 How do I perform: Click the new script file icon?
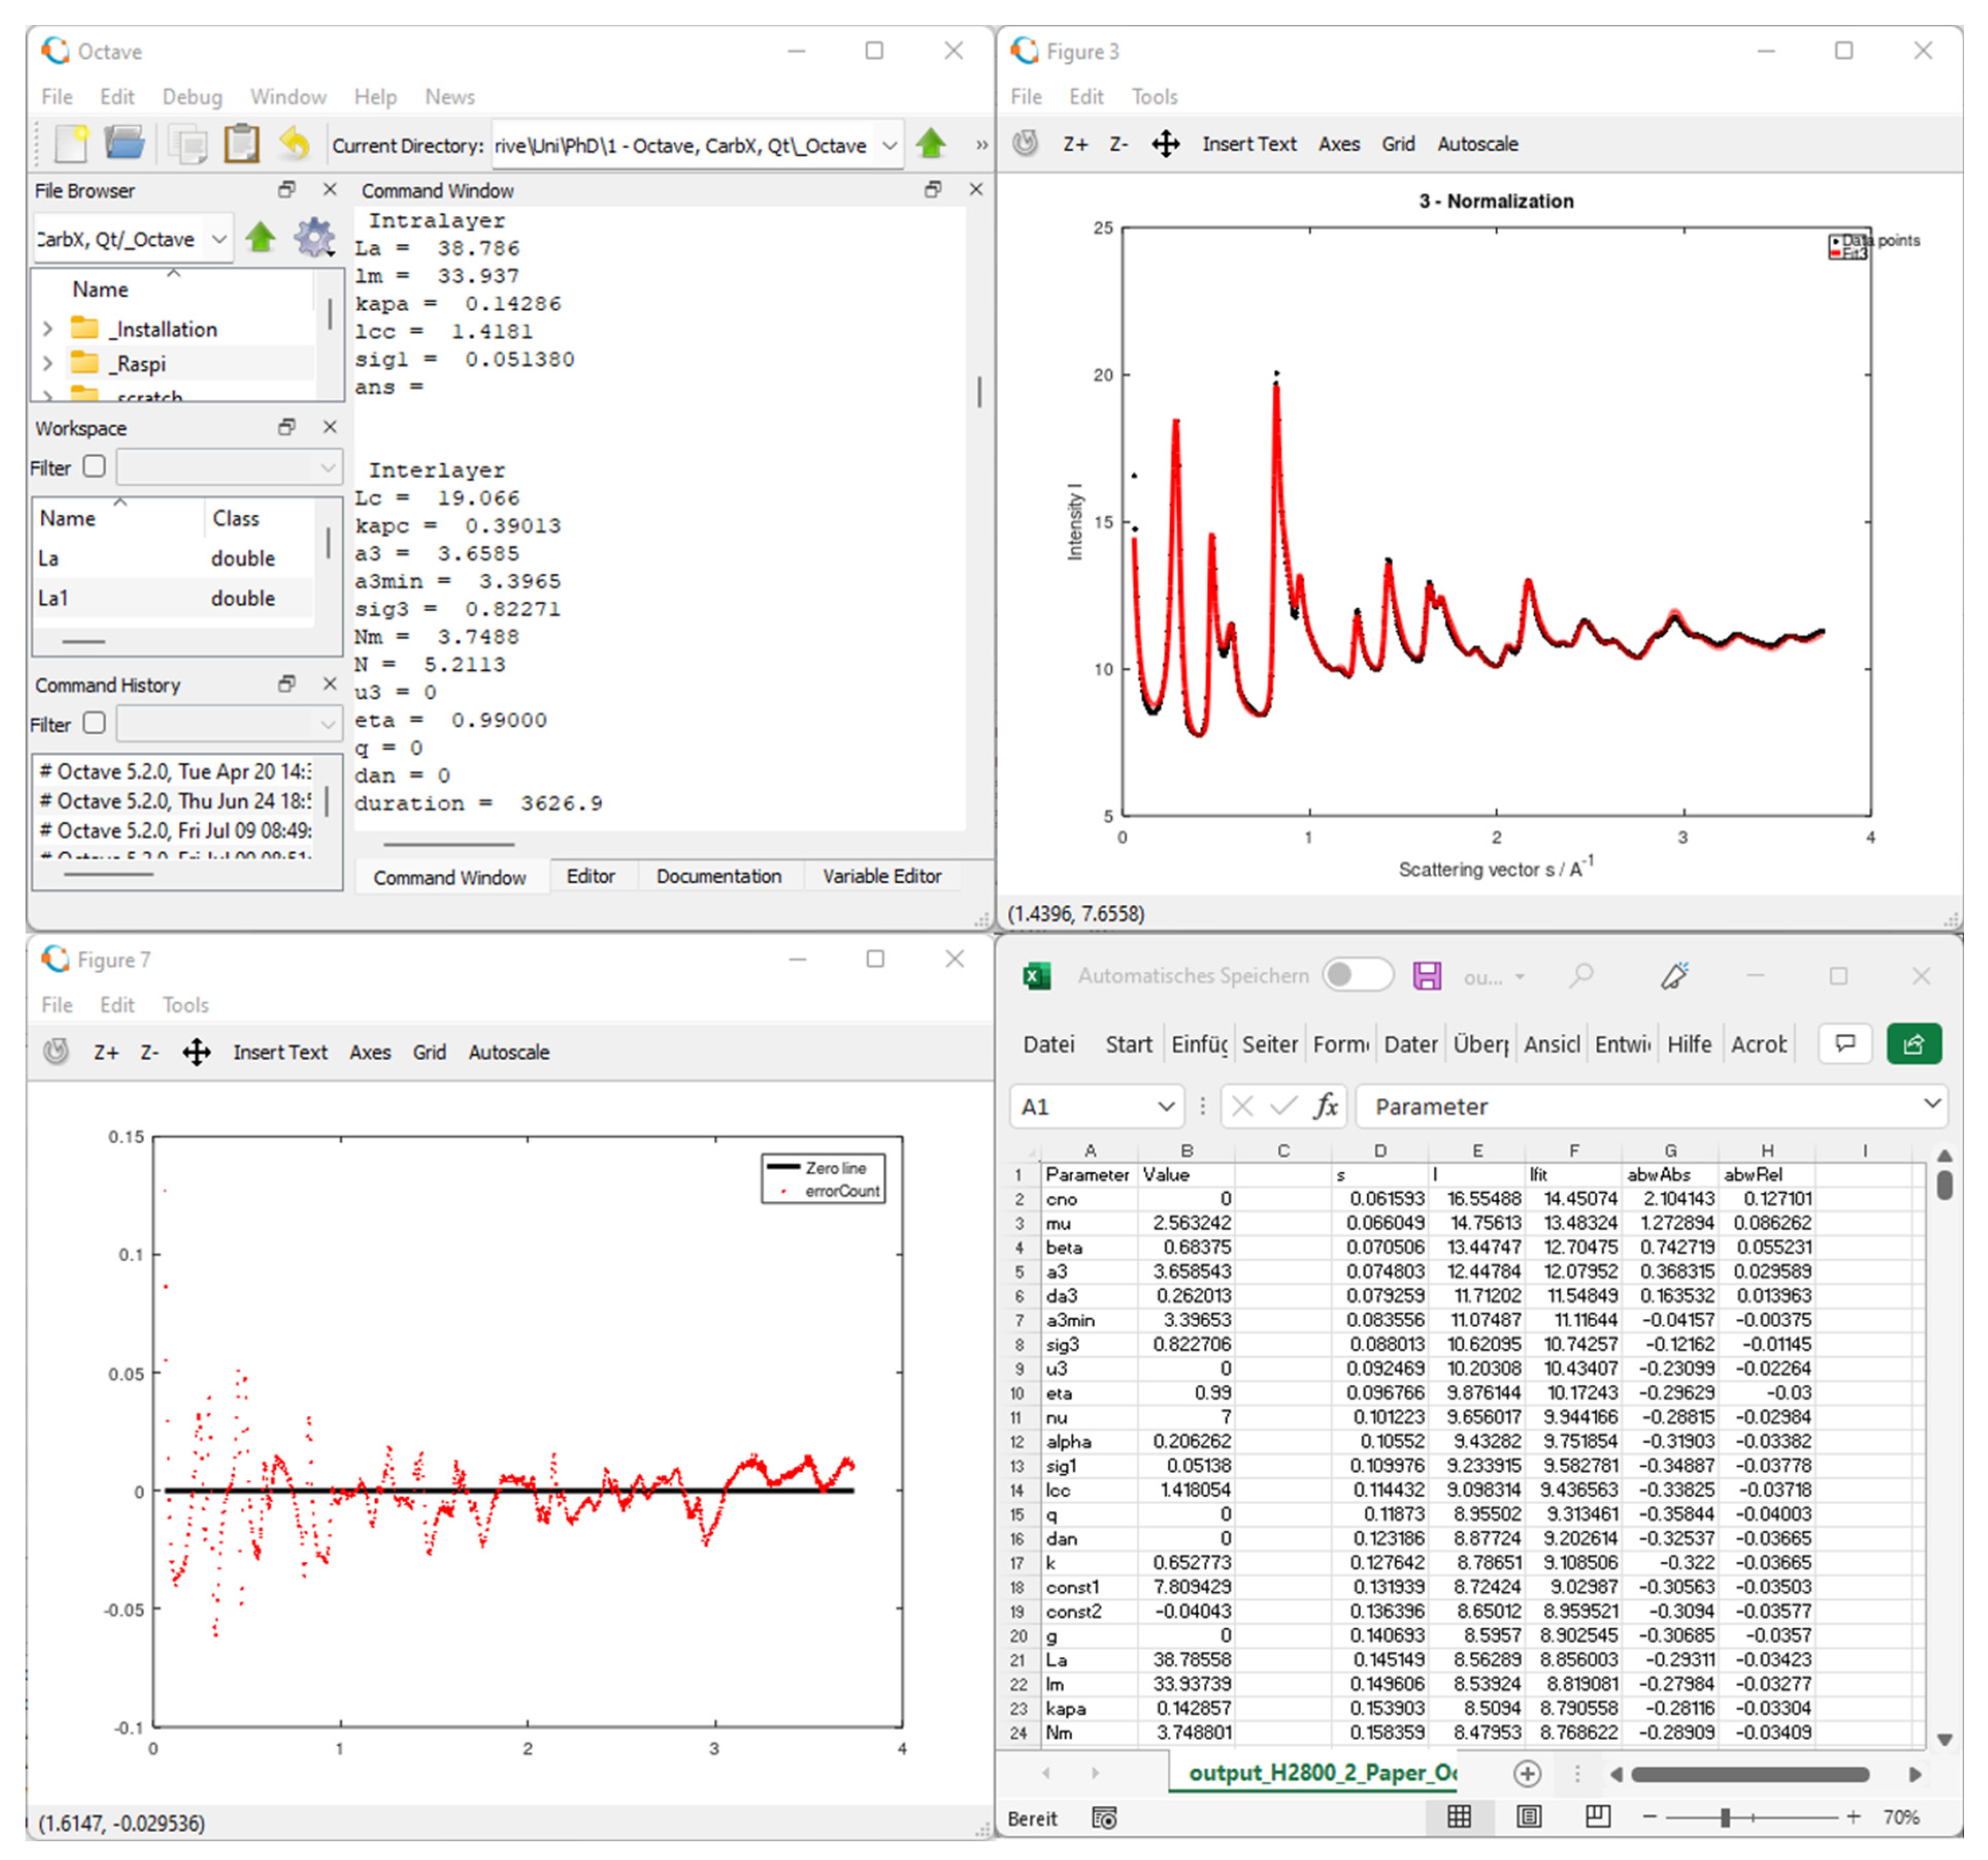pyautogui.click(x=72, y=145)
